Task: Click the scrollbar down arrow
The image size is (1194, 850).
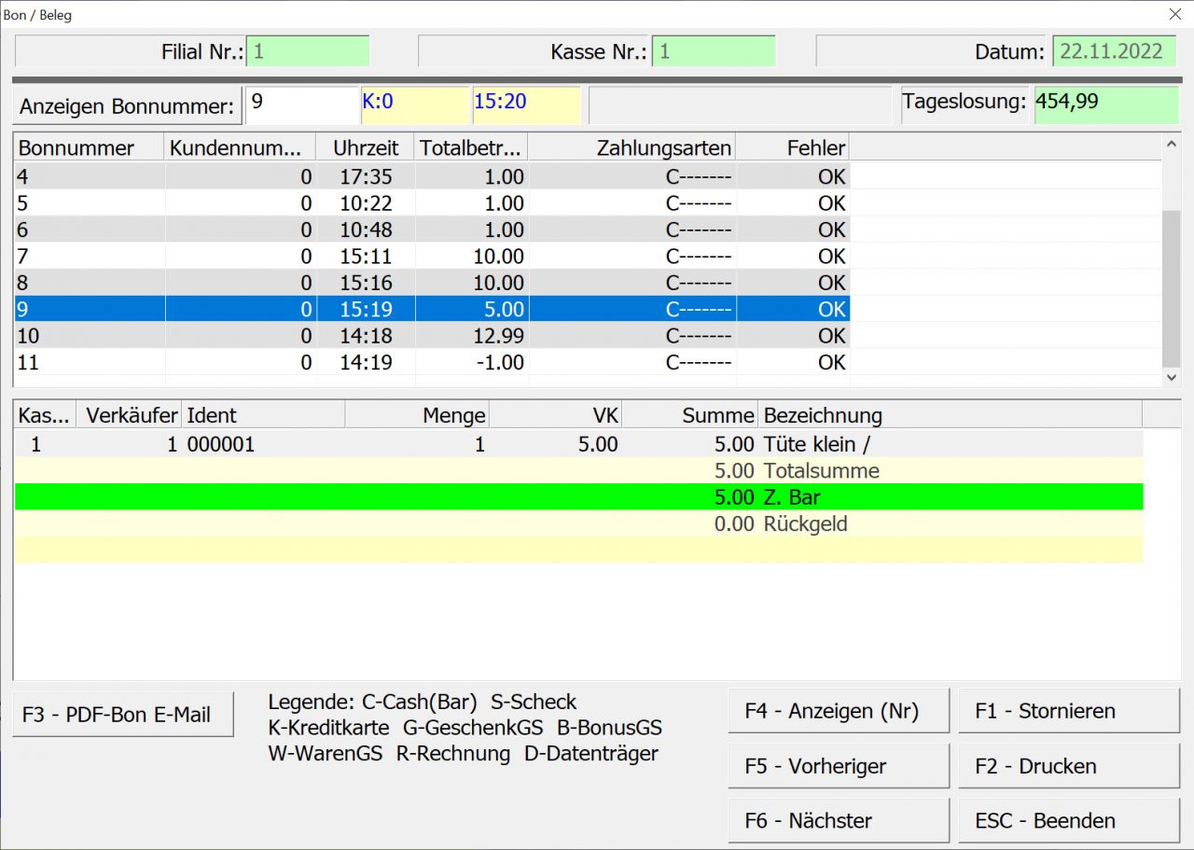Action: [x=1171, y=377]
